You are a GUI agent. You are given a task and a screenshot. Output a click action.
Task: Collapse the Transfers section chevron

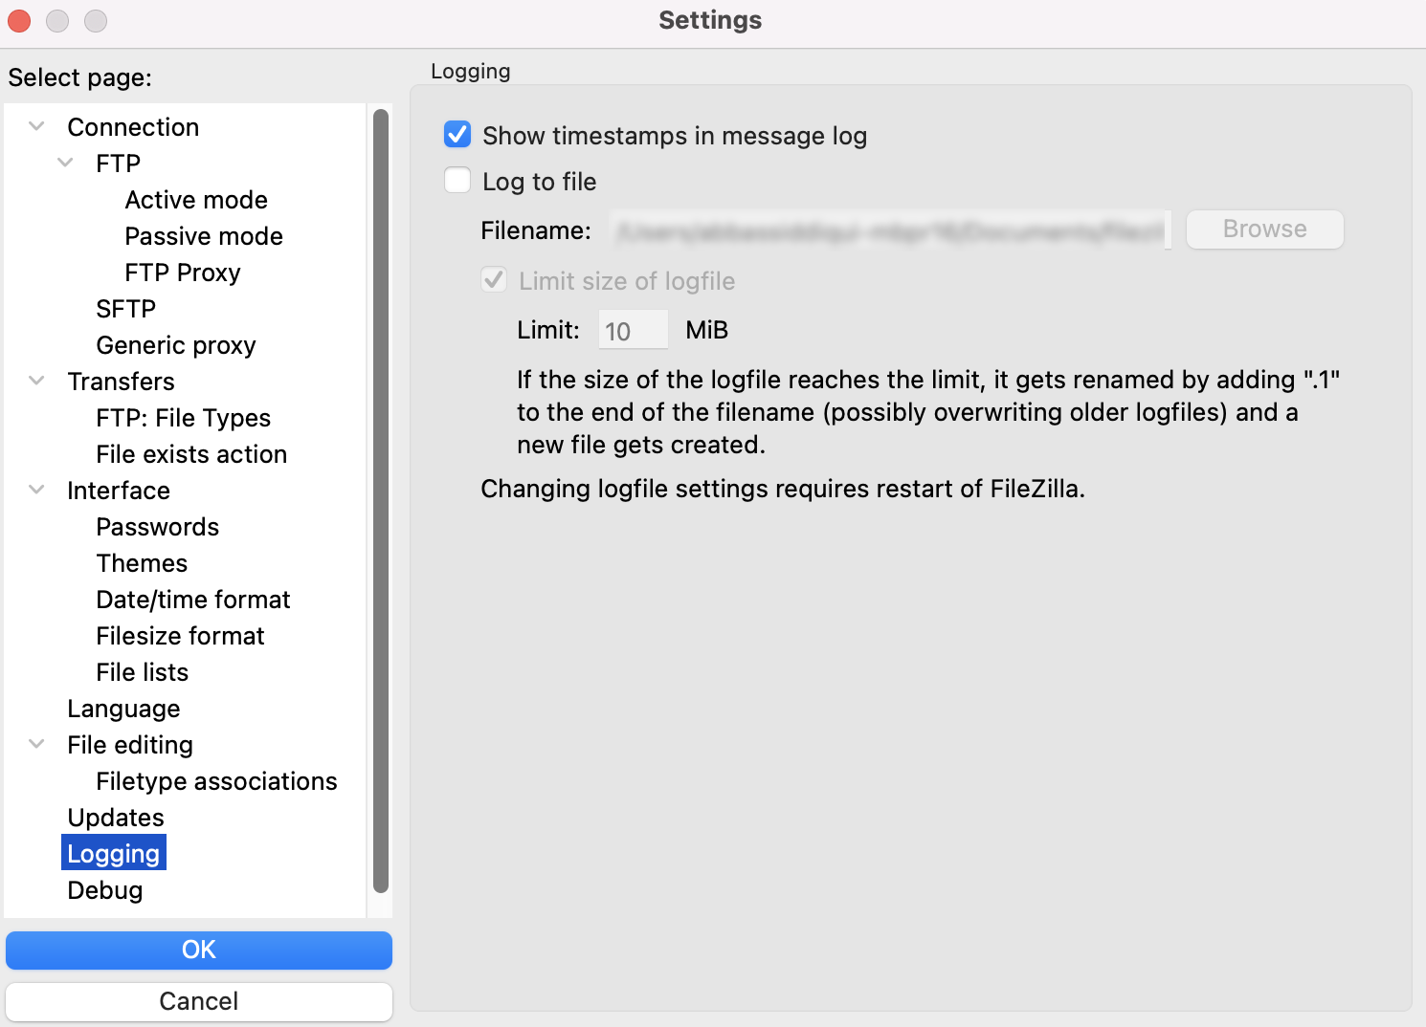coord(37,381)
